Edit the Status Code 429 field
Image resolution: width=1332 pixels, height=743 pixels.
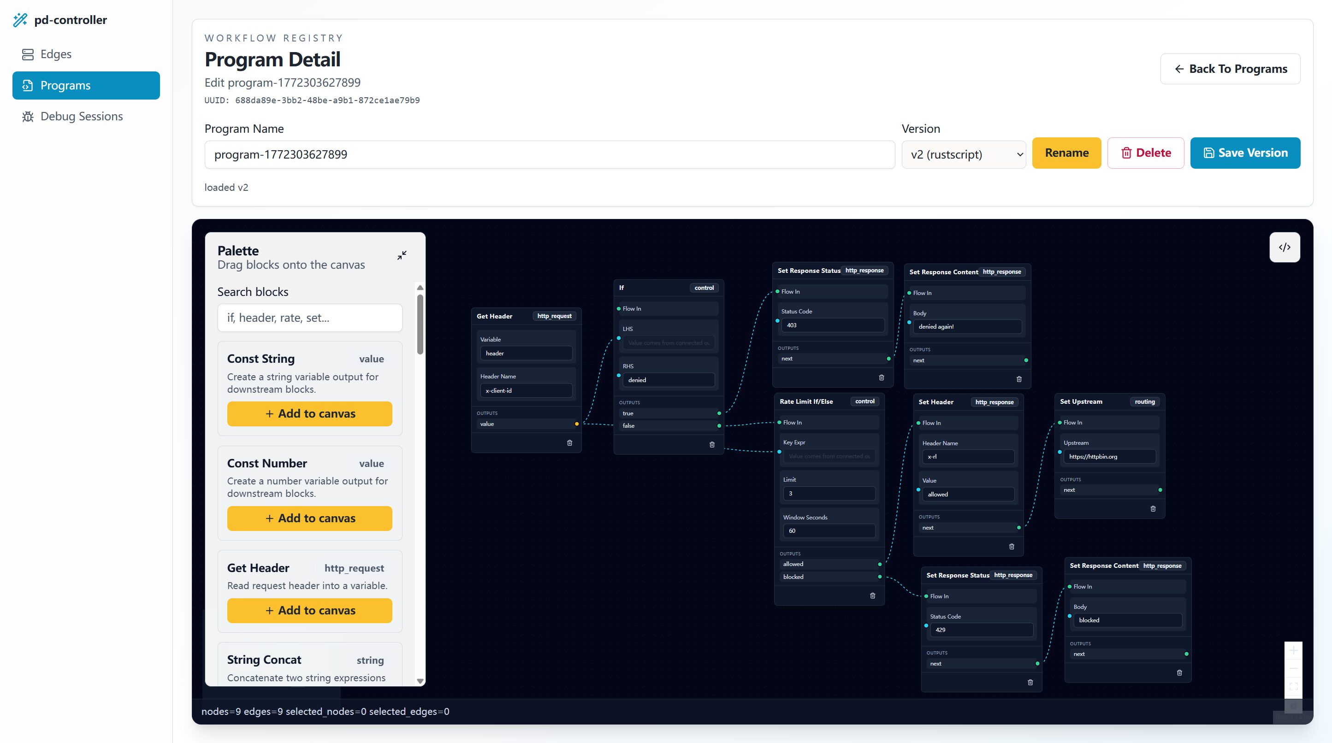tap(982, 630)
